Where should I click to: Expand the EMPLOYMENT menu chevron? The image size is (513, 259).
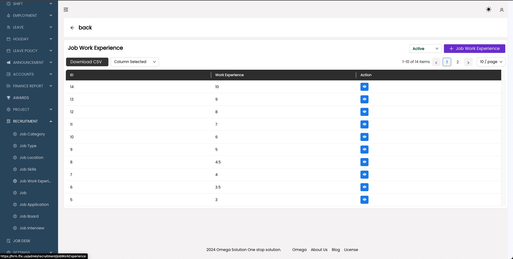[51, 15]
